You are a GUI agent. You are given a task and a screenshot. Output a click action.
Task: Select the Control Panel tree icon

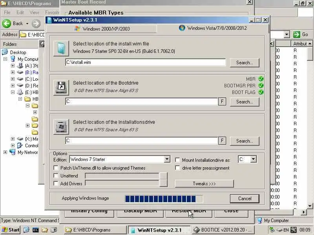[20, 145]
